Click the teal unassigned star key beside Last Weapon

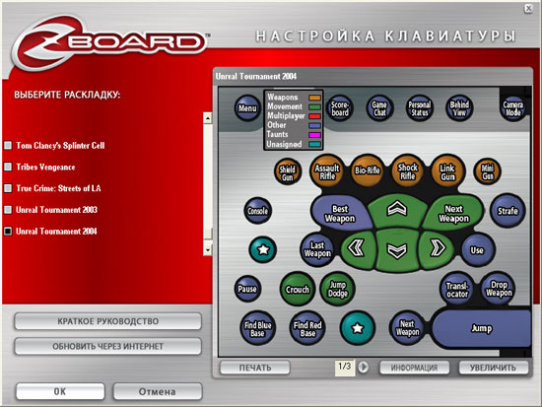tap(263, 249)
